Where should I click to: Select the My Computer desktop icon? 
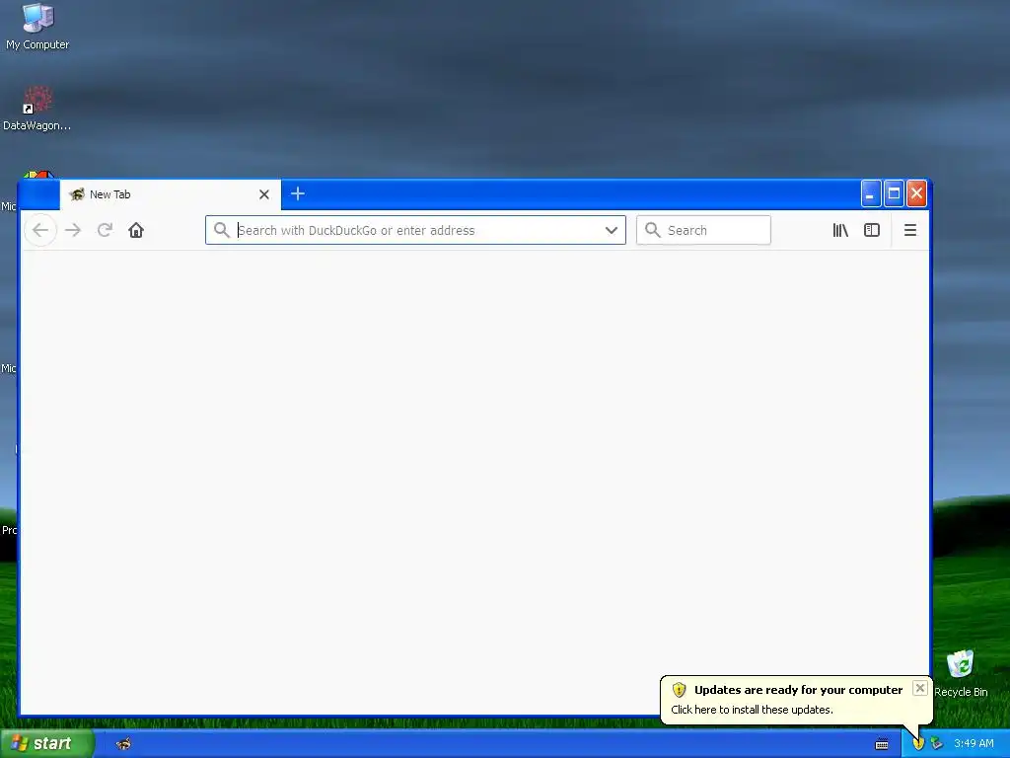coord(37,27)
